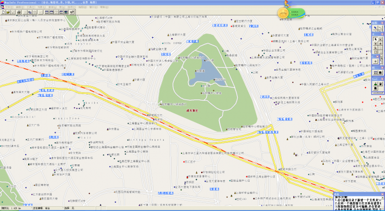Pick the Line tool in drawing palette
This screenshot has width=385, height=211.
click(381, 27)
